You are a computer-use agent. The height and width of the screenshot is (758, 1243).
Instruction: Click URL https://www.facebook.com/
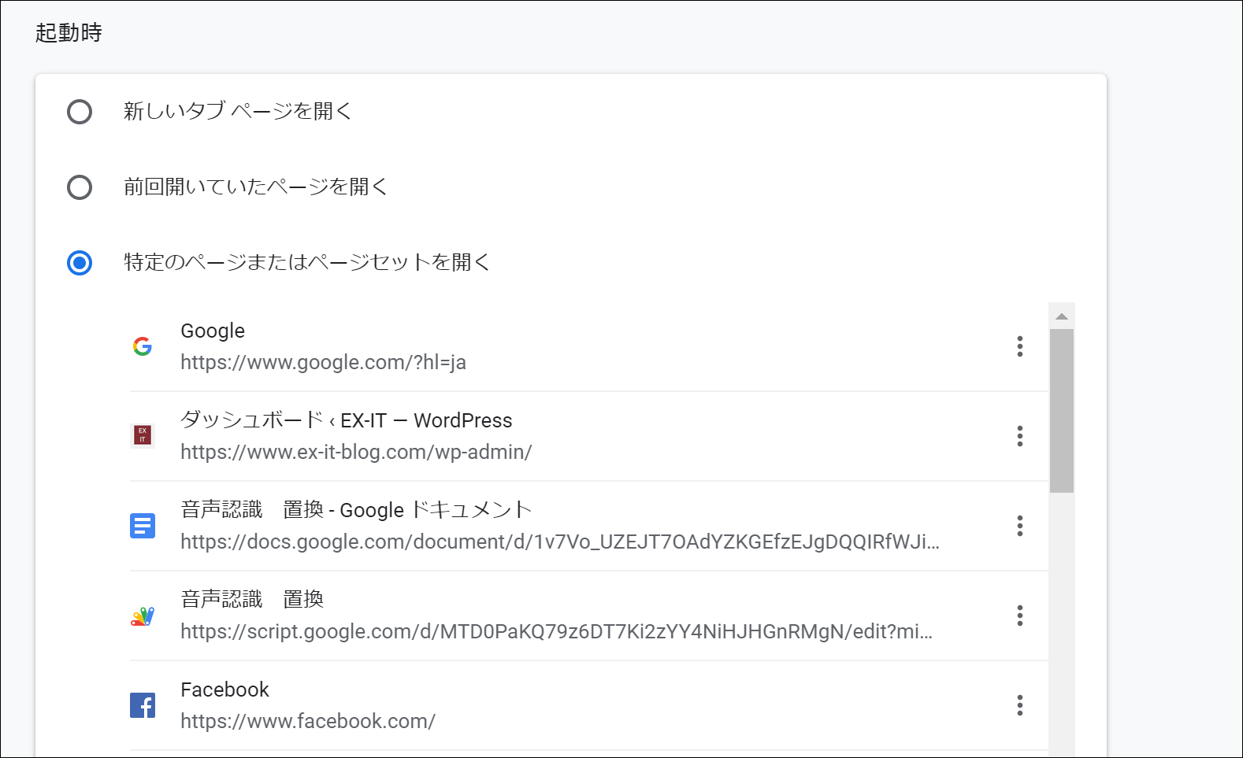pos(308,721)
